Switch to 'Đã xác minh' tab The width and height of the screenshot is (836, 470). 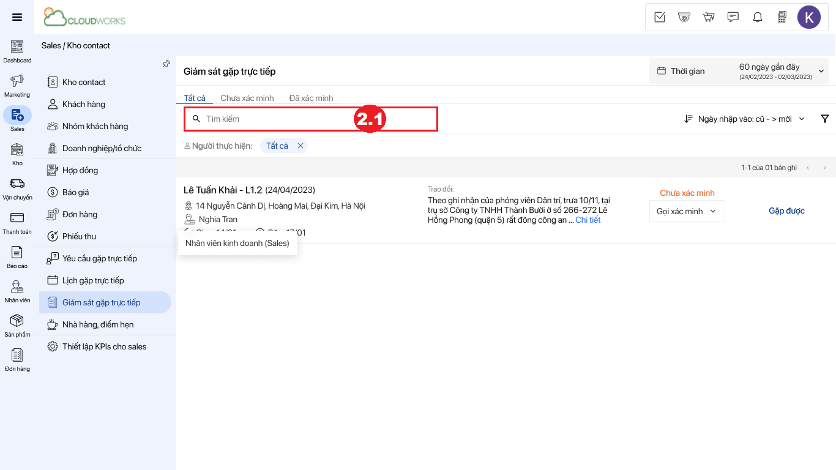click(x=311, y=98)
